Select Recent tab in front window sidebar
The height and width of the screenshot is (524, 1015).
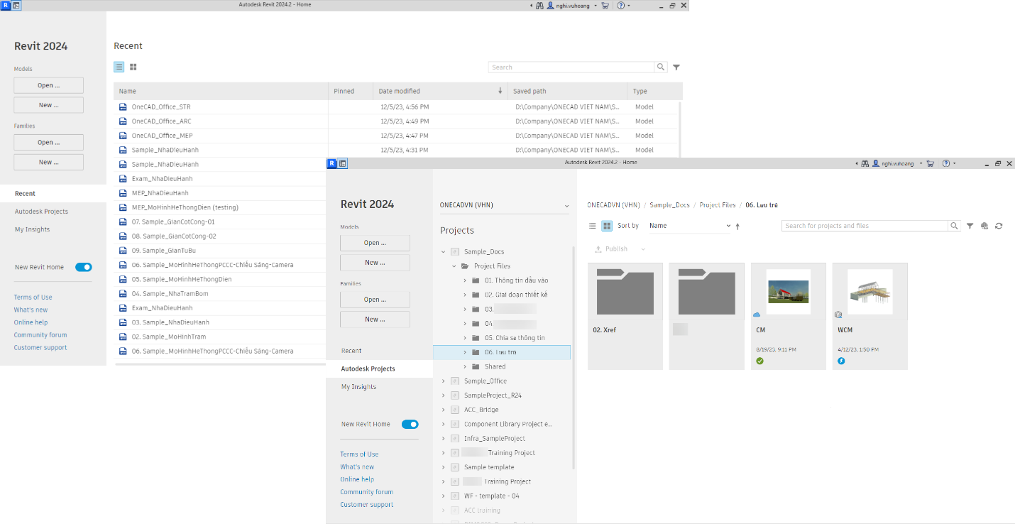(380, 351)
